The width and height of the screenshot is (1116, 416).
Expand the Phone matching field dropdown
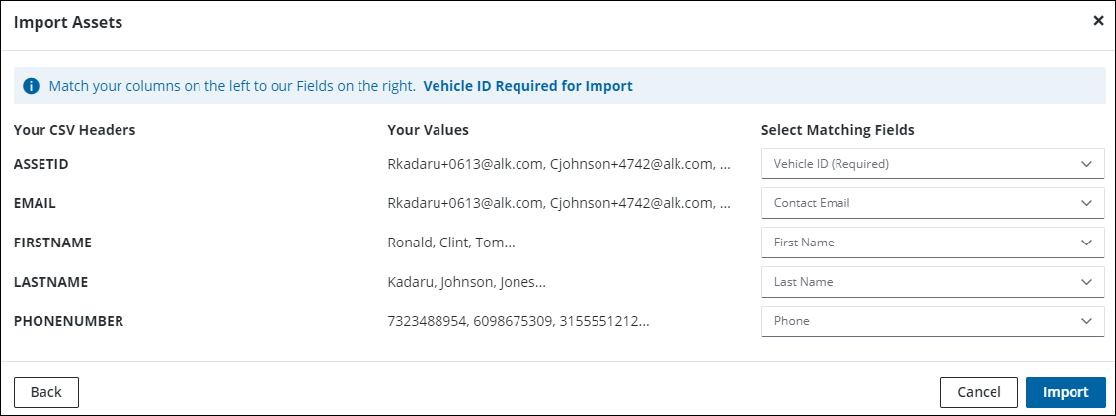pyautogui.click(x=931, y=321)
